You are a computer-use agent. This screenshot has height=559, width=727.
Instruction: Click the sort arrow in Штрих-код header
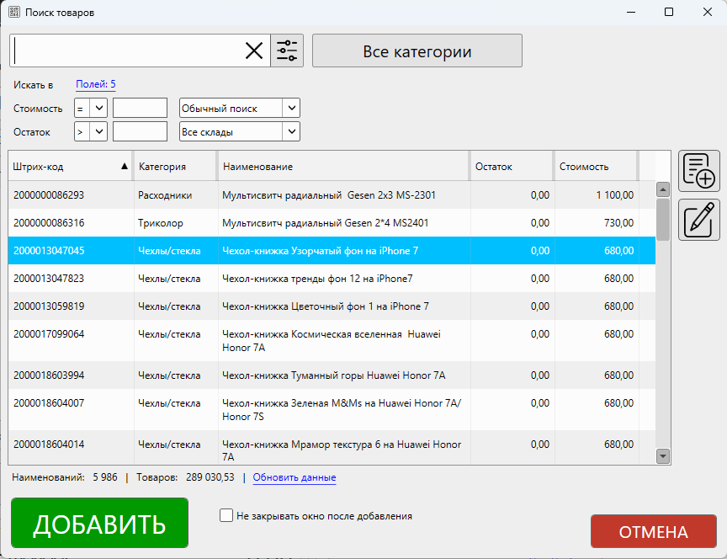tap(125, 166)
